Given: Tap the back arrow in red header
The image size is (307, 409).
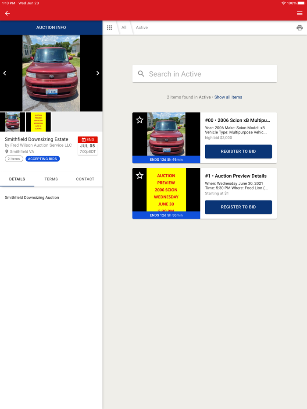Looking at the screenshot, I should coord(7,13).
